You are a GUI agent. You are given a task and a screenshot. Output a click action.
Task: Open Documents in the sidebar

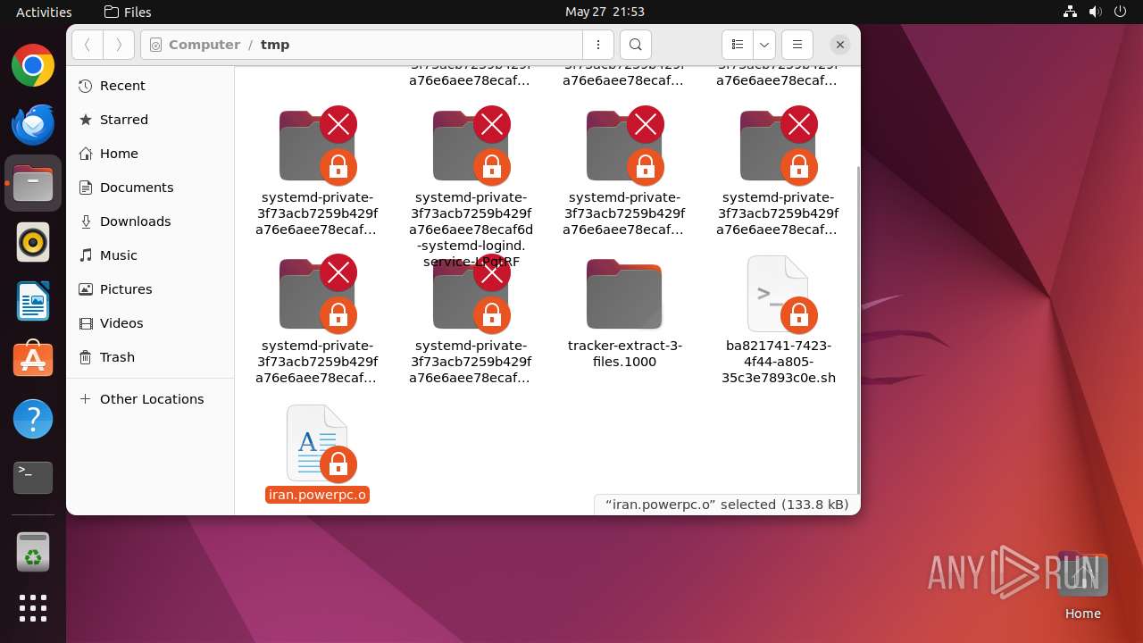click(150, 188)
